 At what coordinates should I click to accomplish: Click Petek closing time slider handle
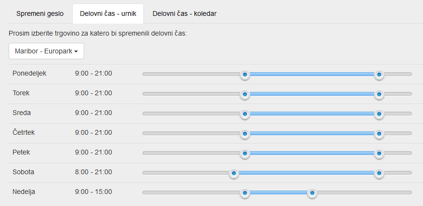coord(379,154)
